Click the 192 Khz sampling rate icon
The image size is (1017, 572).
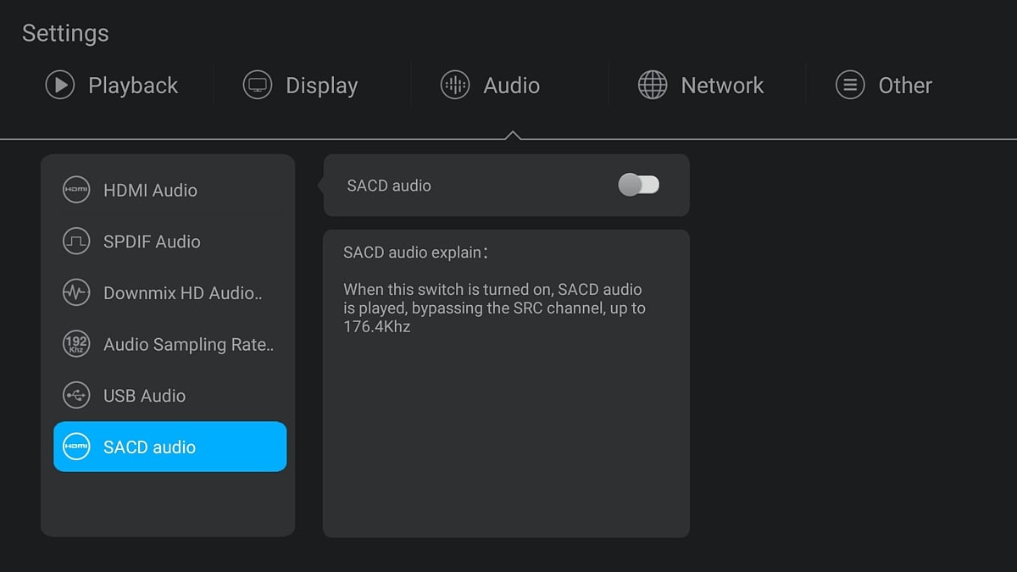click(76, 344)
